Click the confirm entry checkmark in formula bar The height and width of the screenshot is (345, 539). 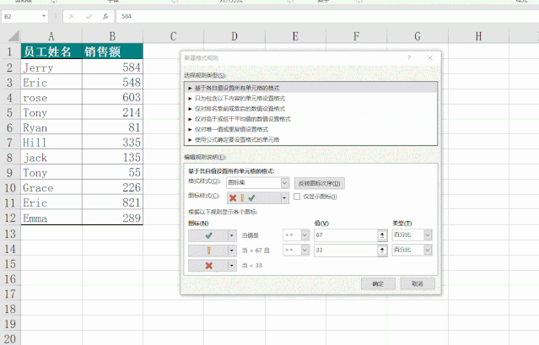coord(89,16)
